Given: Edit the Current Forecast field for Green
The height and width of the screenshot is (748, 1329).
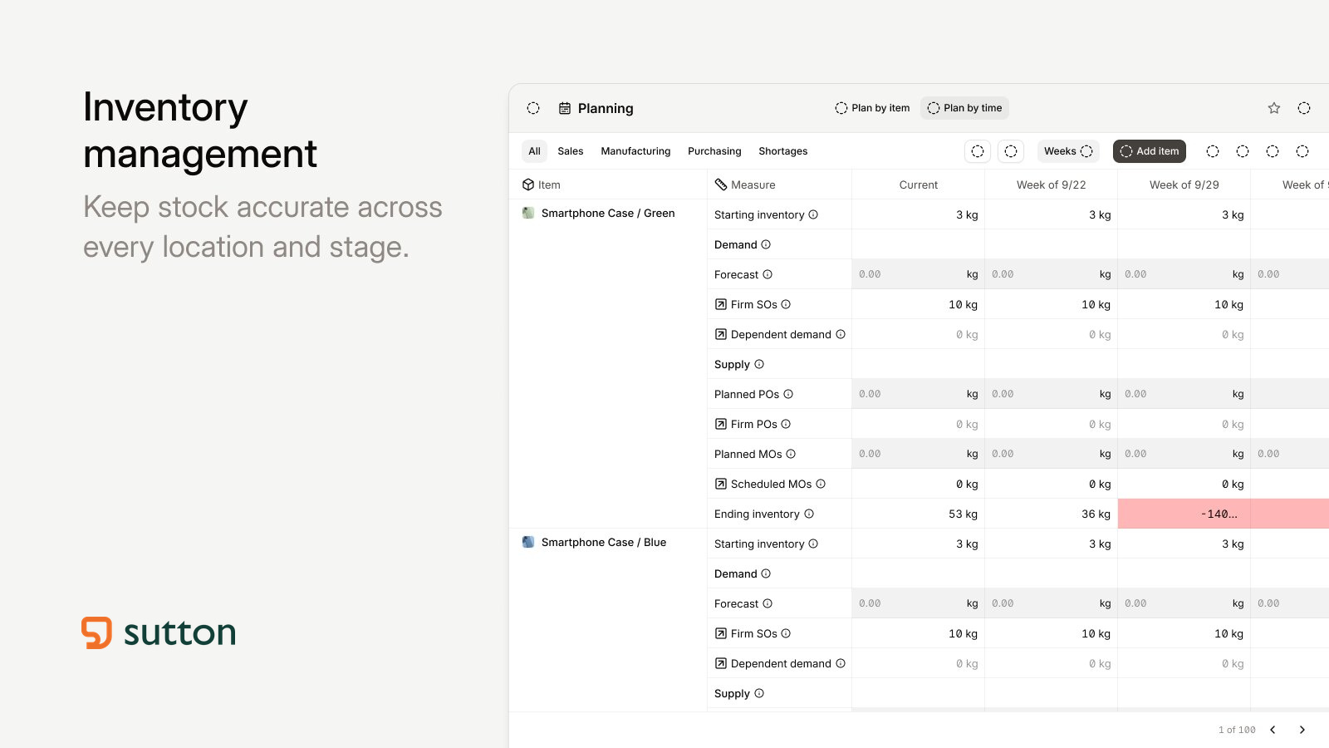Looking at the screenshot, I should tap(918, 274).
